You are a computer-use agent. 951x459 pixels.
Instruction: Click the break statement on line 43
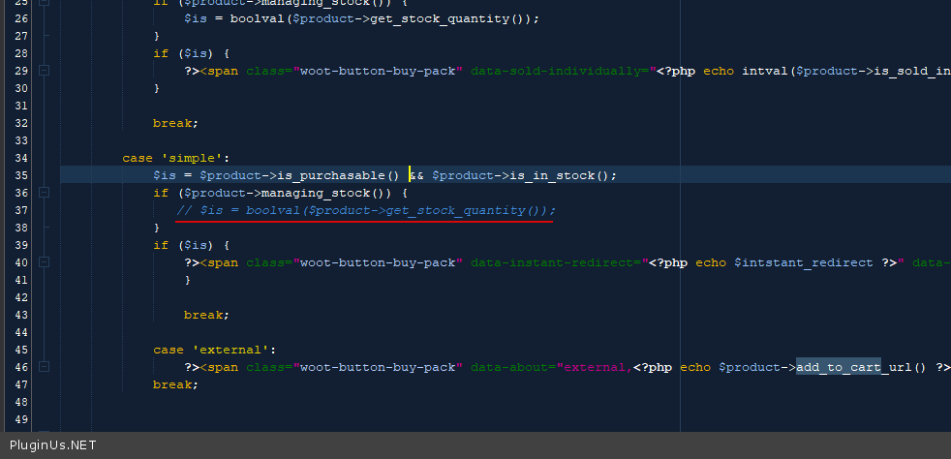(x=206, y=315)
